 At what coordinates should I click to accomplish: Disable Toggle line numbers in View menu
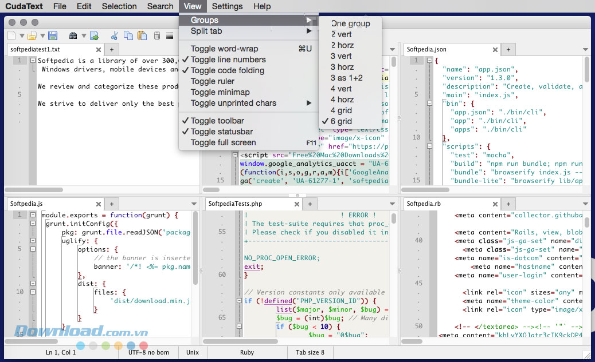tap(228, 59)
